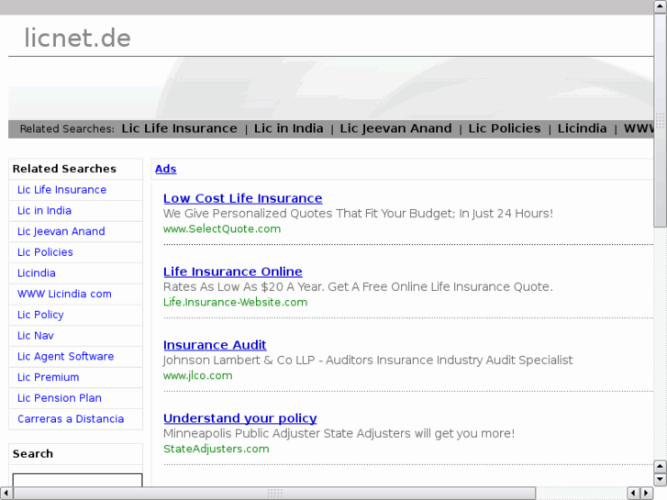The image size is (667, 500).
Task: Open Carreras a Distancia sidebar link
Action: [x=71, y=419]
